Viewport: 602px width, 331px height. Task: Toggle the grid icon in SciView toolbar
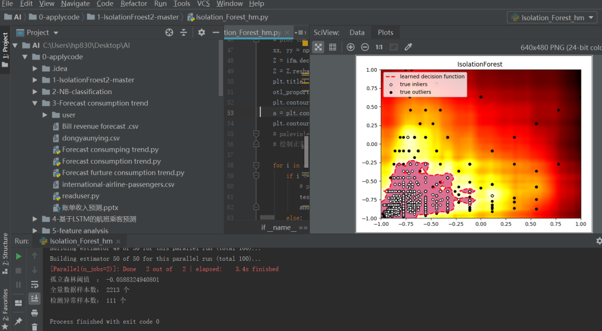[333, 47]
